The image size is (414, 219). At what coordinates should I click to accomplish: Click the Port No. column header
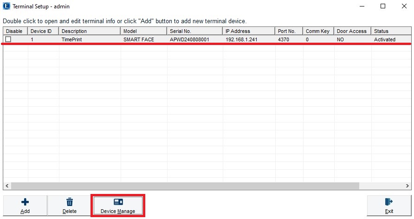click(289, 31)
